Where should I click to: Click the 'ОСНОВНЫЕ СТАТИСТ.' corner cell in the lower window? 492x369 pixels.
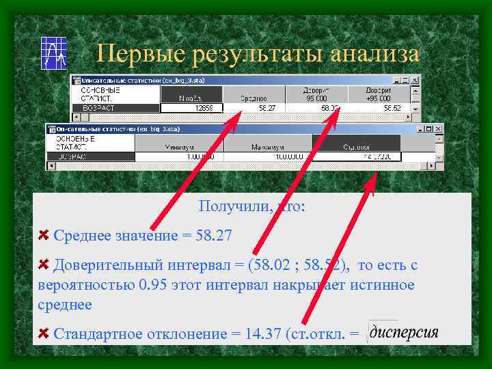(x=91, y=143)
